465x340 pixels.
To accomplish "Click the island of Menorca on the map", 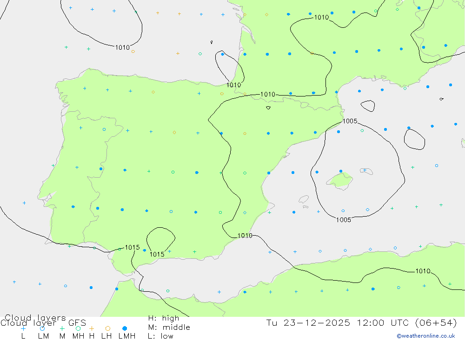I will coord(366,171).
